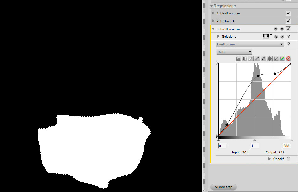The height and width of the screenshot is (192, 298).
Task: Click the white point input slider triangle
Action: click(x=291, y=140)
